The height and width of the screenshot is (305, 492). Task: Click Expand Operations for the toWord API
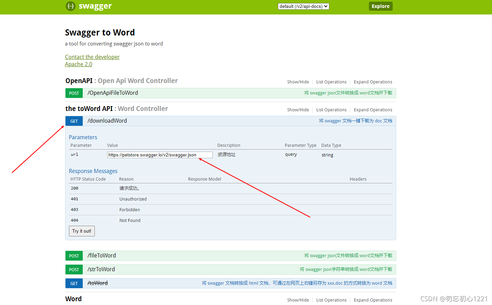coord(373,110)
